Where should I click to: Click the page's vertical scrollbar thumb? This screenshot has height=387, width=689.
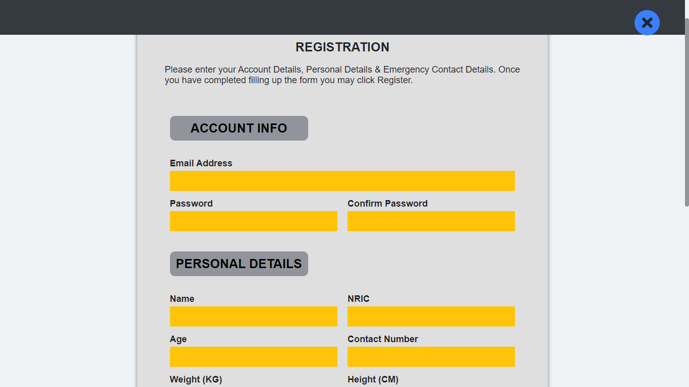pos(686,112)
